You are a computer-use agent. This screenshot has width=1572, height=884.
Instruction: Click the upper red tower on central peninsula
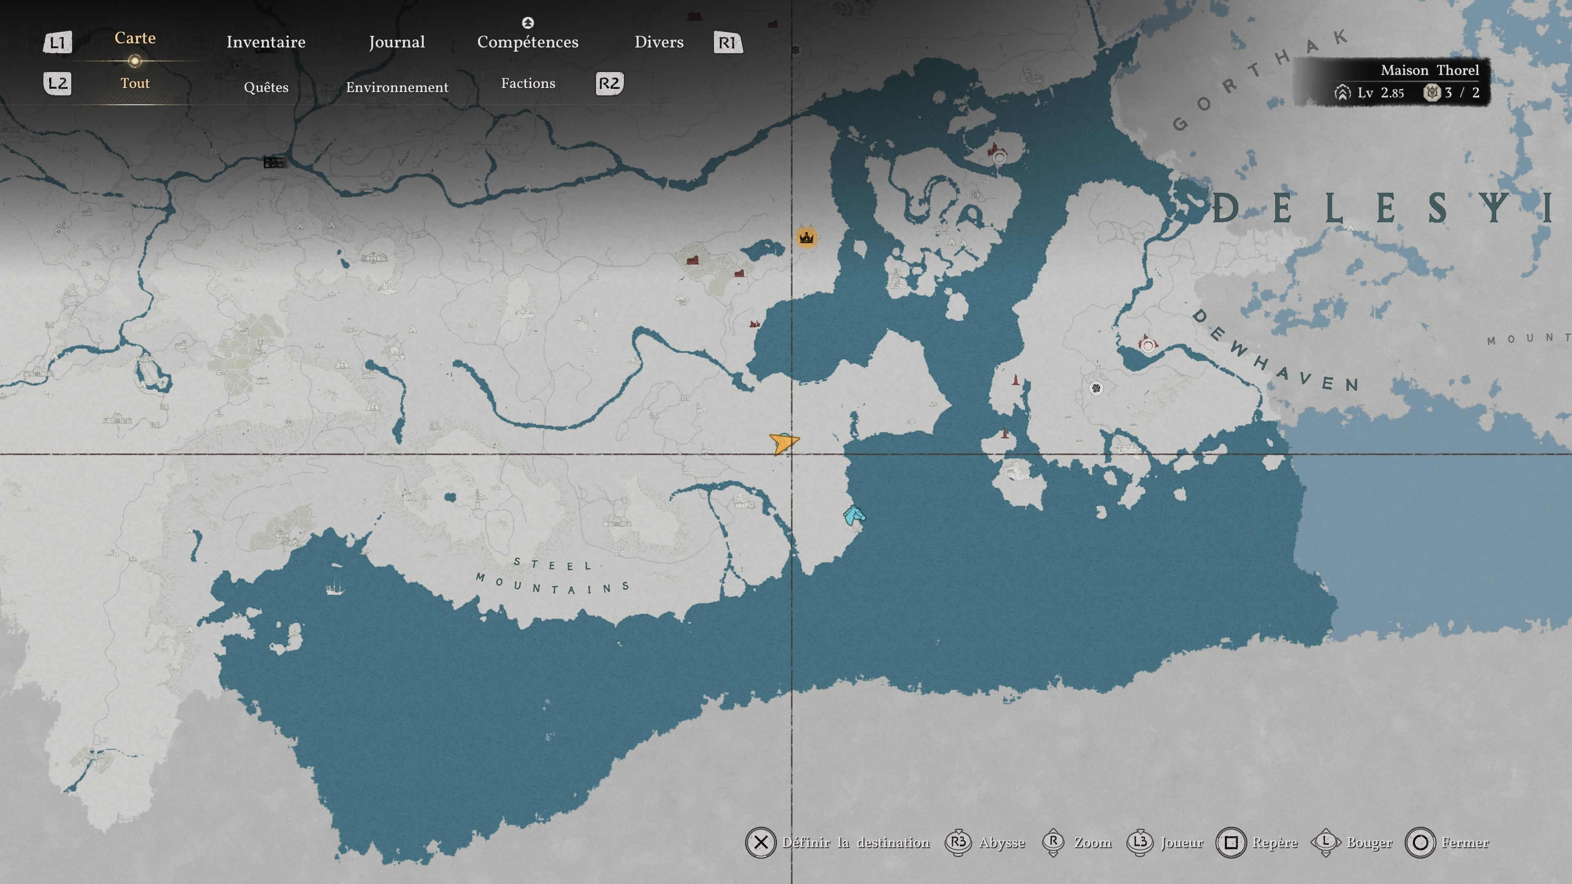pyautogui.click(x=1015, y=379)
